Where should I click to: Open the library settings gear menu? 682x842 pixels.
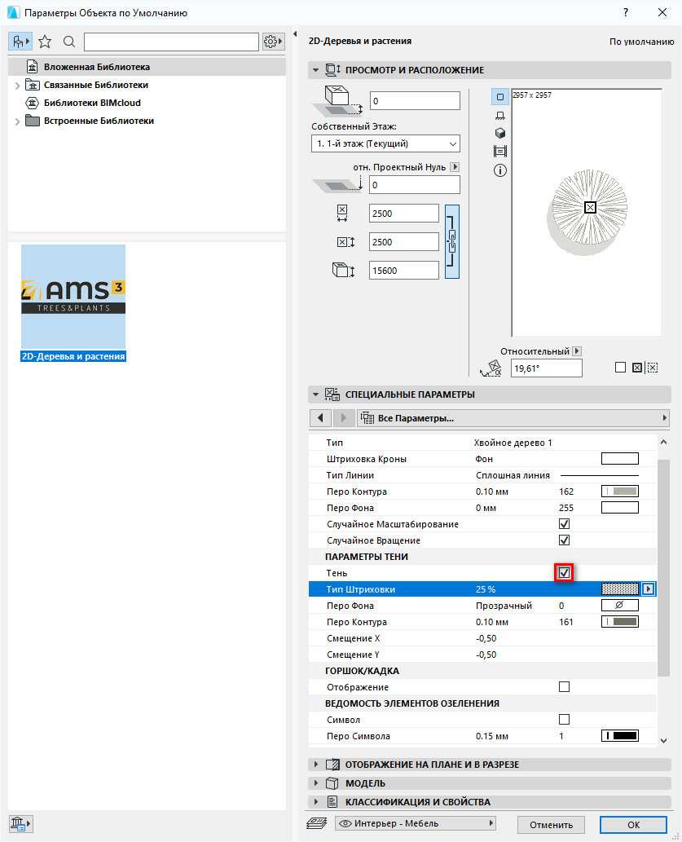[273, 42]
